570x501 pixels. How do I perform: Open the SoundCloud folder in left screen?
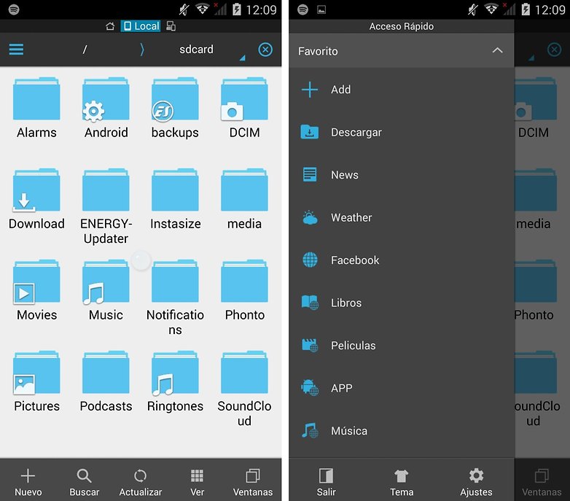[x=244, y=389]
